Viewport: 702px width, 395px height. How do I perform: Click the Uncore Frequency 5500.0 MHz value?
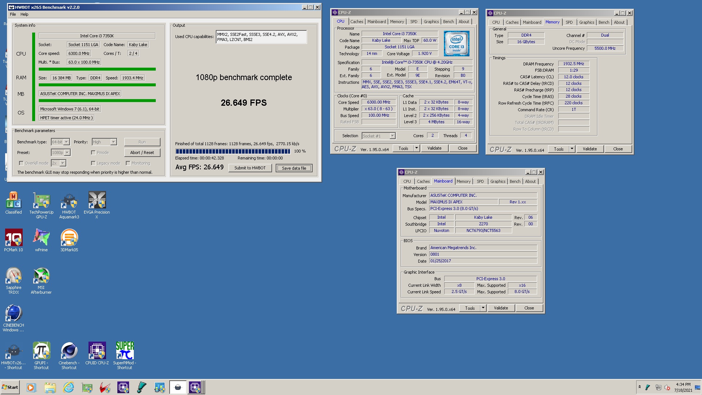[x=605, y=48]
